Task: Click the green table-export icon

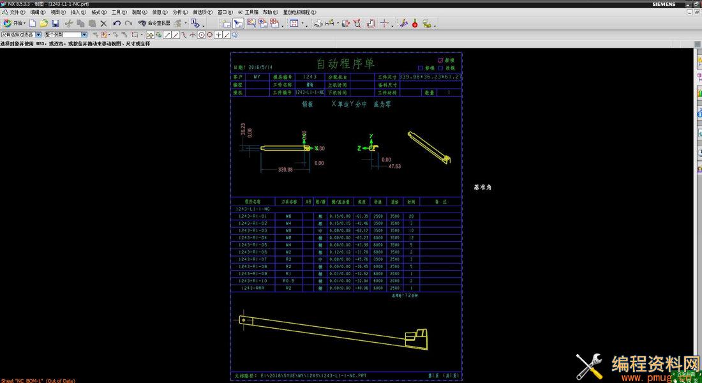Action: (x=427, y=23)
